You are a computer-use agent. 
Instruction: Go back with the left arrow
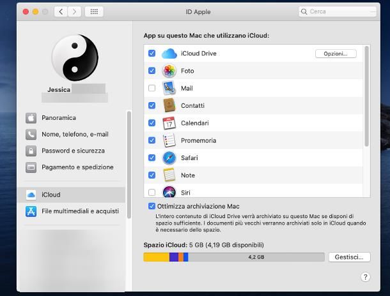[x=61, y=11]
